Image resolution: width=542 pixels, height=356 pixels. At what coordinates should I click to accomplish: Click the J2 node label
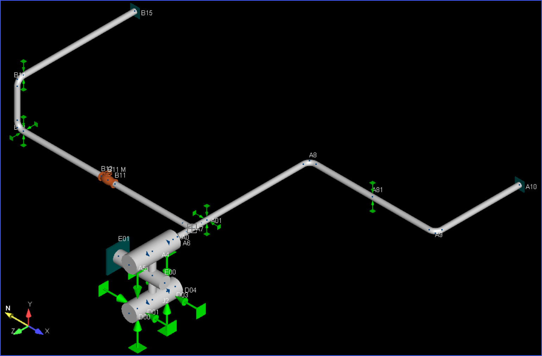point(166,301)
